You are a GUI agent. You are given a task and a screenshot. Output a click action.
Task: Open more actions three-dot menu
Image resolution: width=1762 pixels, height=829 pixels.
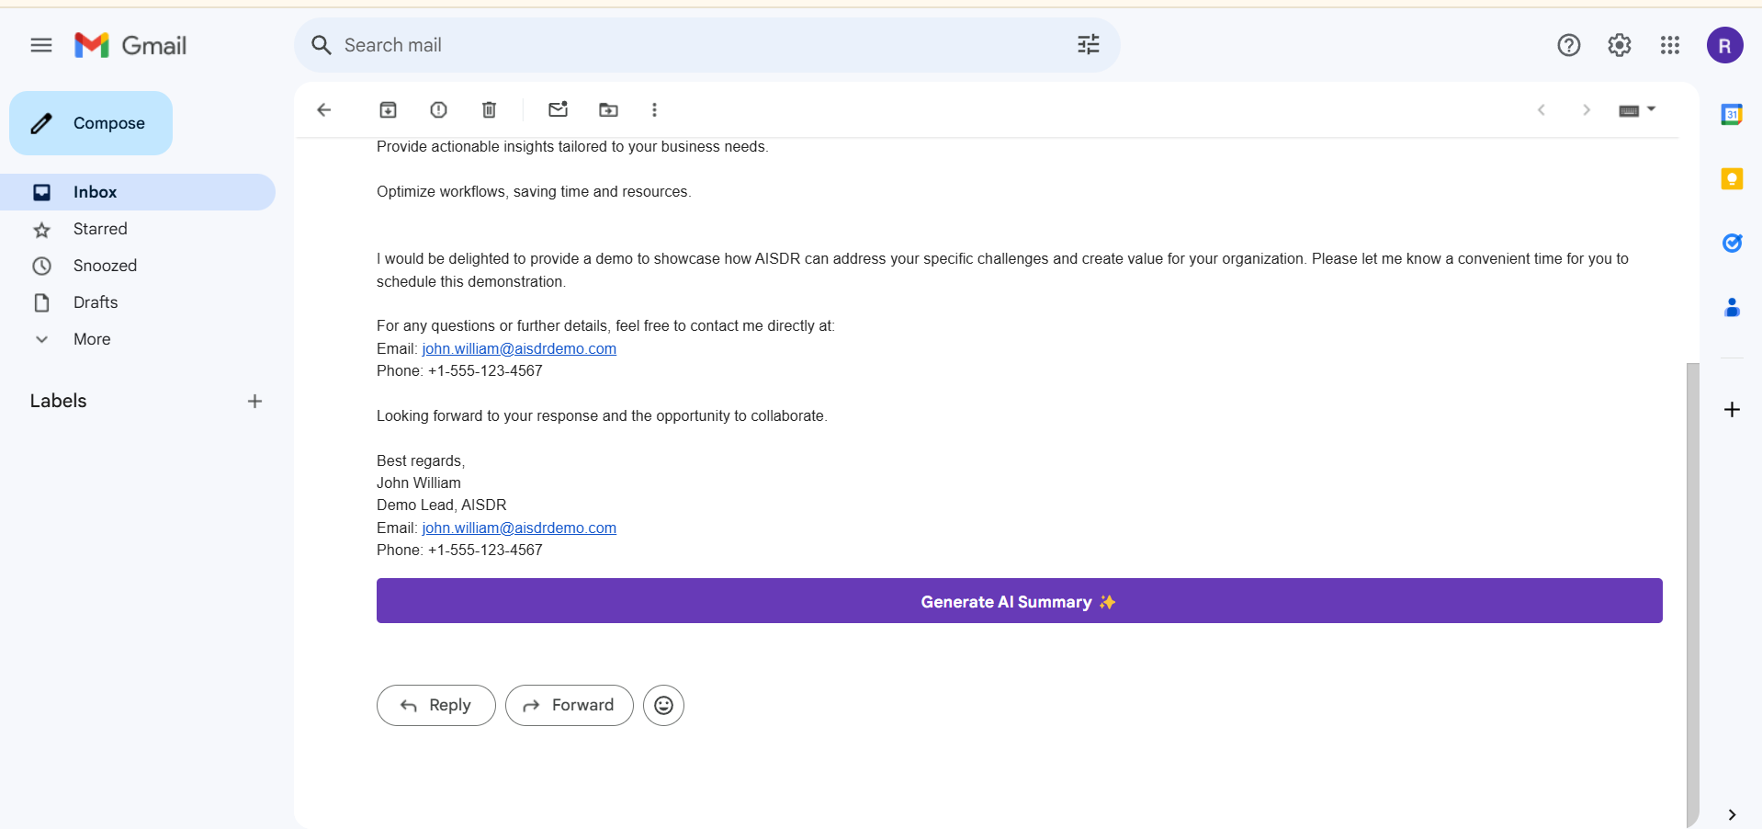click(x=654, y=110)
